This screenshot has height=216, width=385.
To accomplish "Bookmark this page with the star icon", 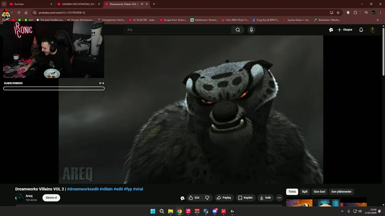I will [x=338, y=13].
